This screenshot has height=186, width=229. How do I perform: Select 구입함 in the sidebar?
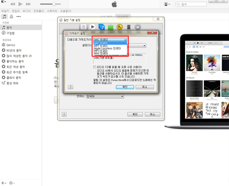coord(21,33)
